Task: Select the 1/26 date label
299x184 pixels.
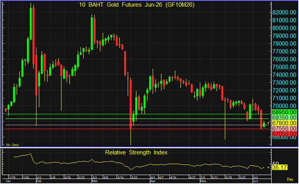Action: (x=26, y=177)
